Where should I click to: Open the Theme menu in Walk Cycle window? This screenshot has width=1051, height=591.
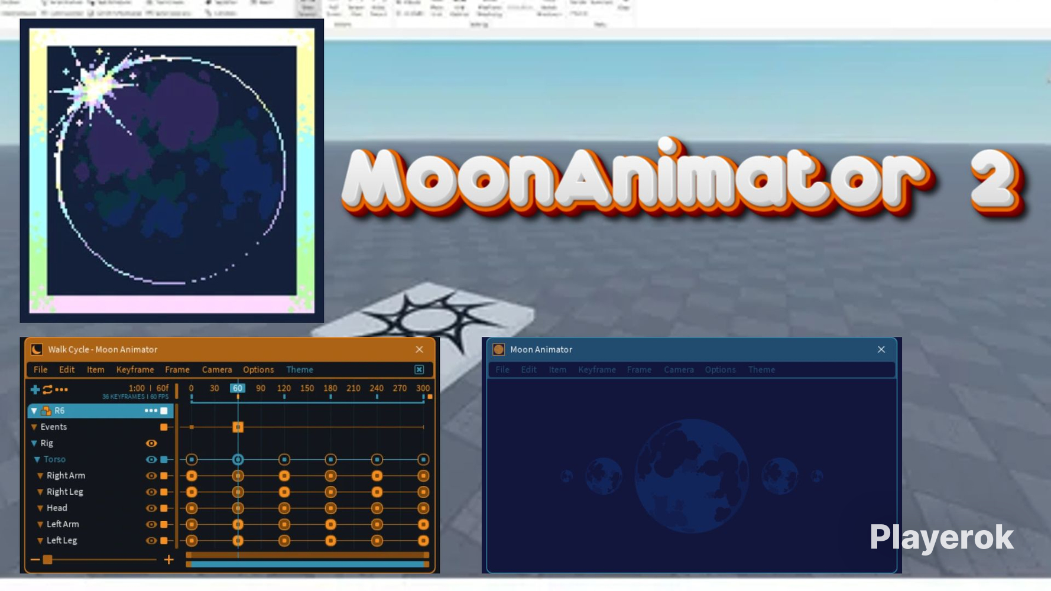coord(300,369)
